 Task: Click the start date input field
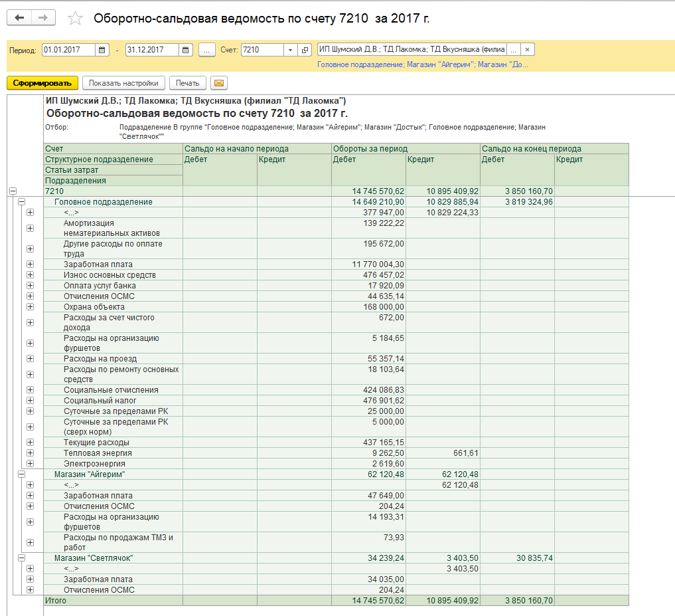(x=68, y=50)
